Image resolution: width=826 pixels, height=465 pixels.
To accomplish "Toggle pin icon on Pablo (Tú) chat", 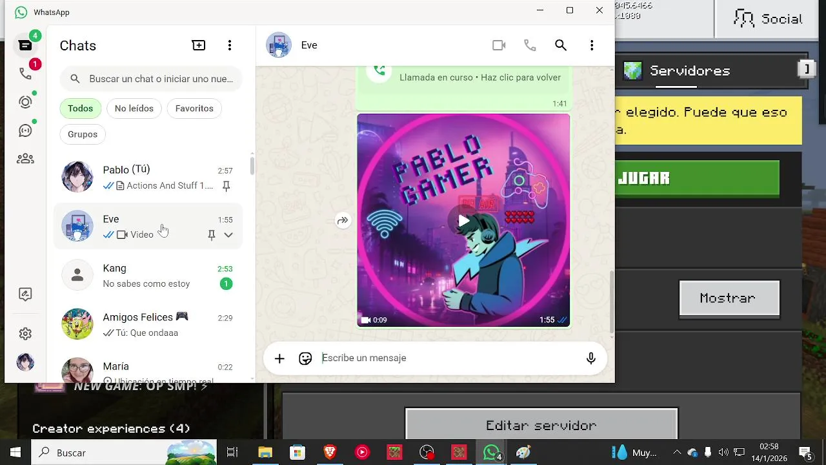I will [226, 186].
